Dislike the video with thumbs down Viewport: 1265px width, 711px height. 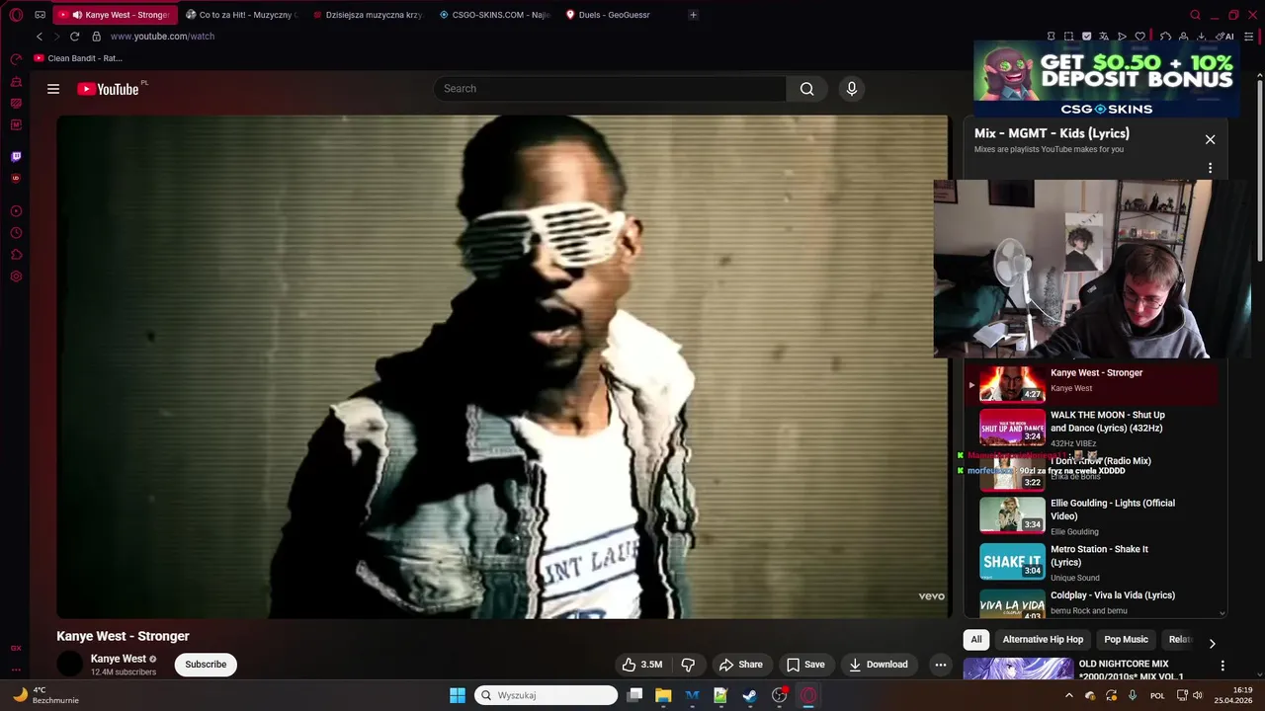click(x=688, y=665)
